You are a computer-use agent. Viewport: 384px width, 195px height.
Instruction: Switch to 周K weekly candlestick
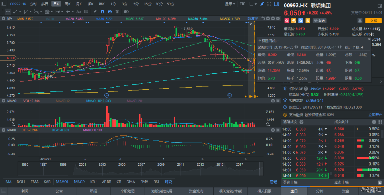tap(68, 4)
